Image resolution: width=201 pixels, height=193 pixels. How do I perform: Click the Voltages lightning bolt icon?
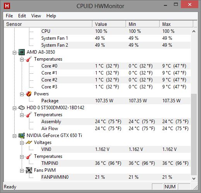[x=29, y=142]
